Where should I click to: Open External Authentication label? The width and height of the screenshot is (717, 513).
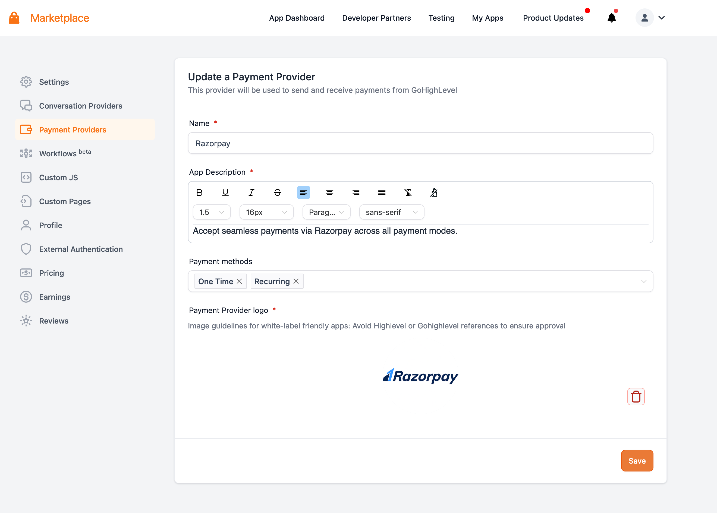click(81, 249)
